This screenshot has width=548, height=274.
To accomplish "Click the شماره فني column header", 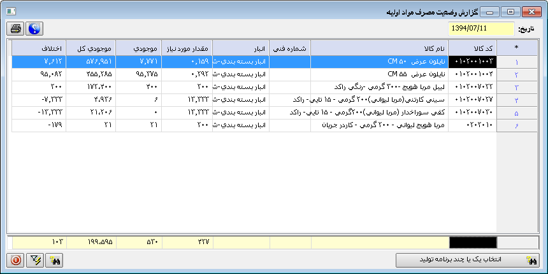I will tap(290, 48).
